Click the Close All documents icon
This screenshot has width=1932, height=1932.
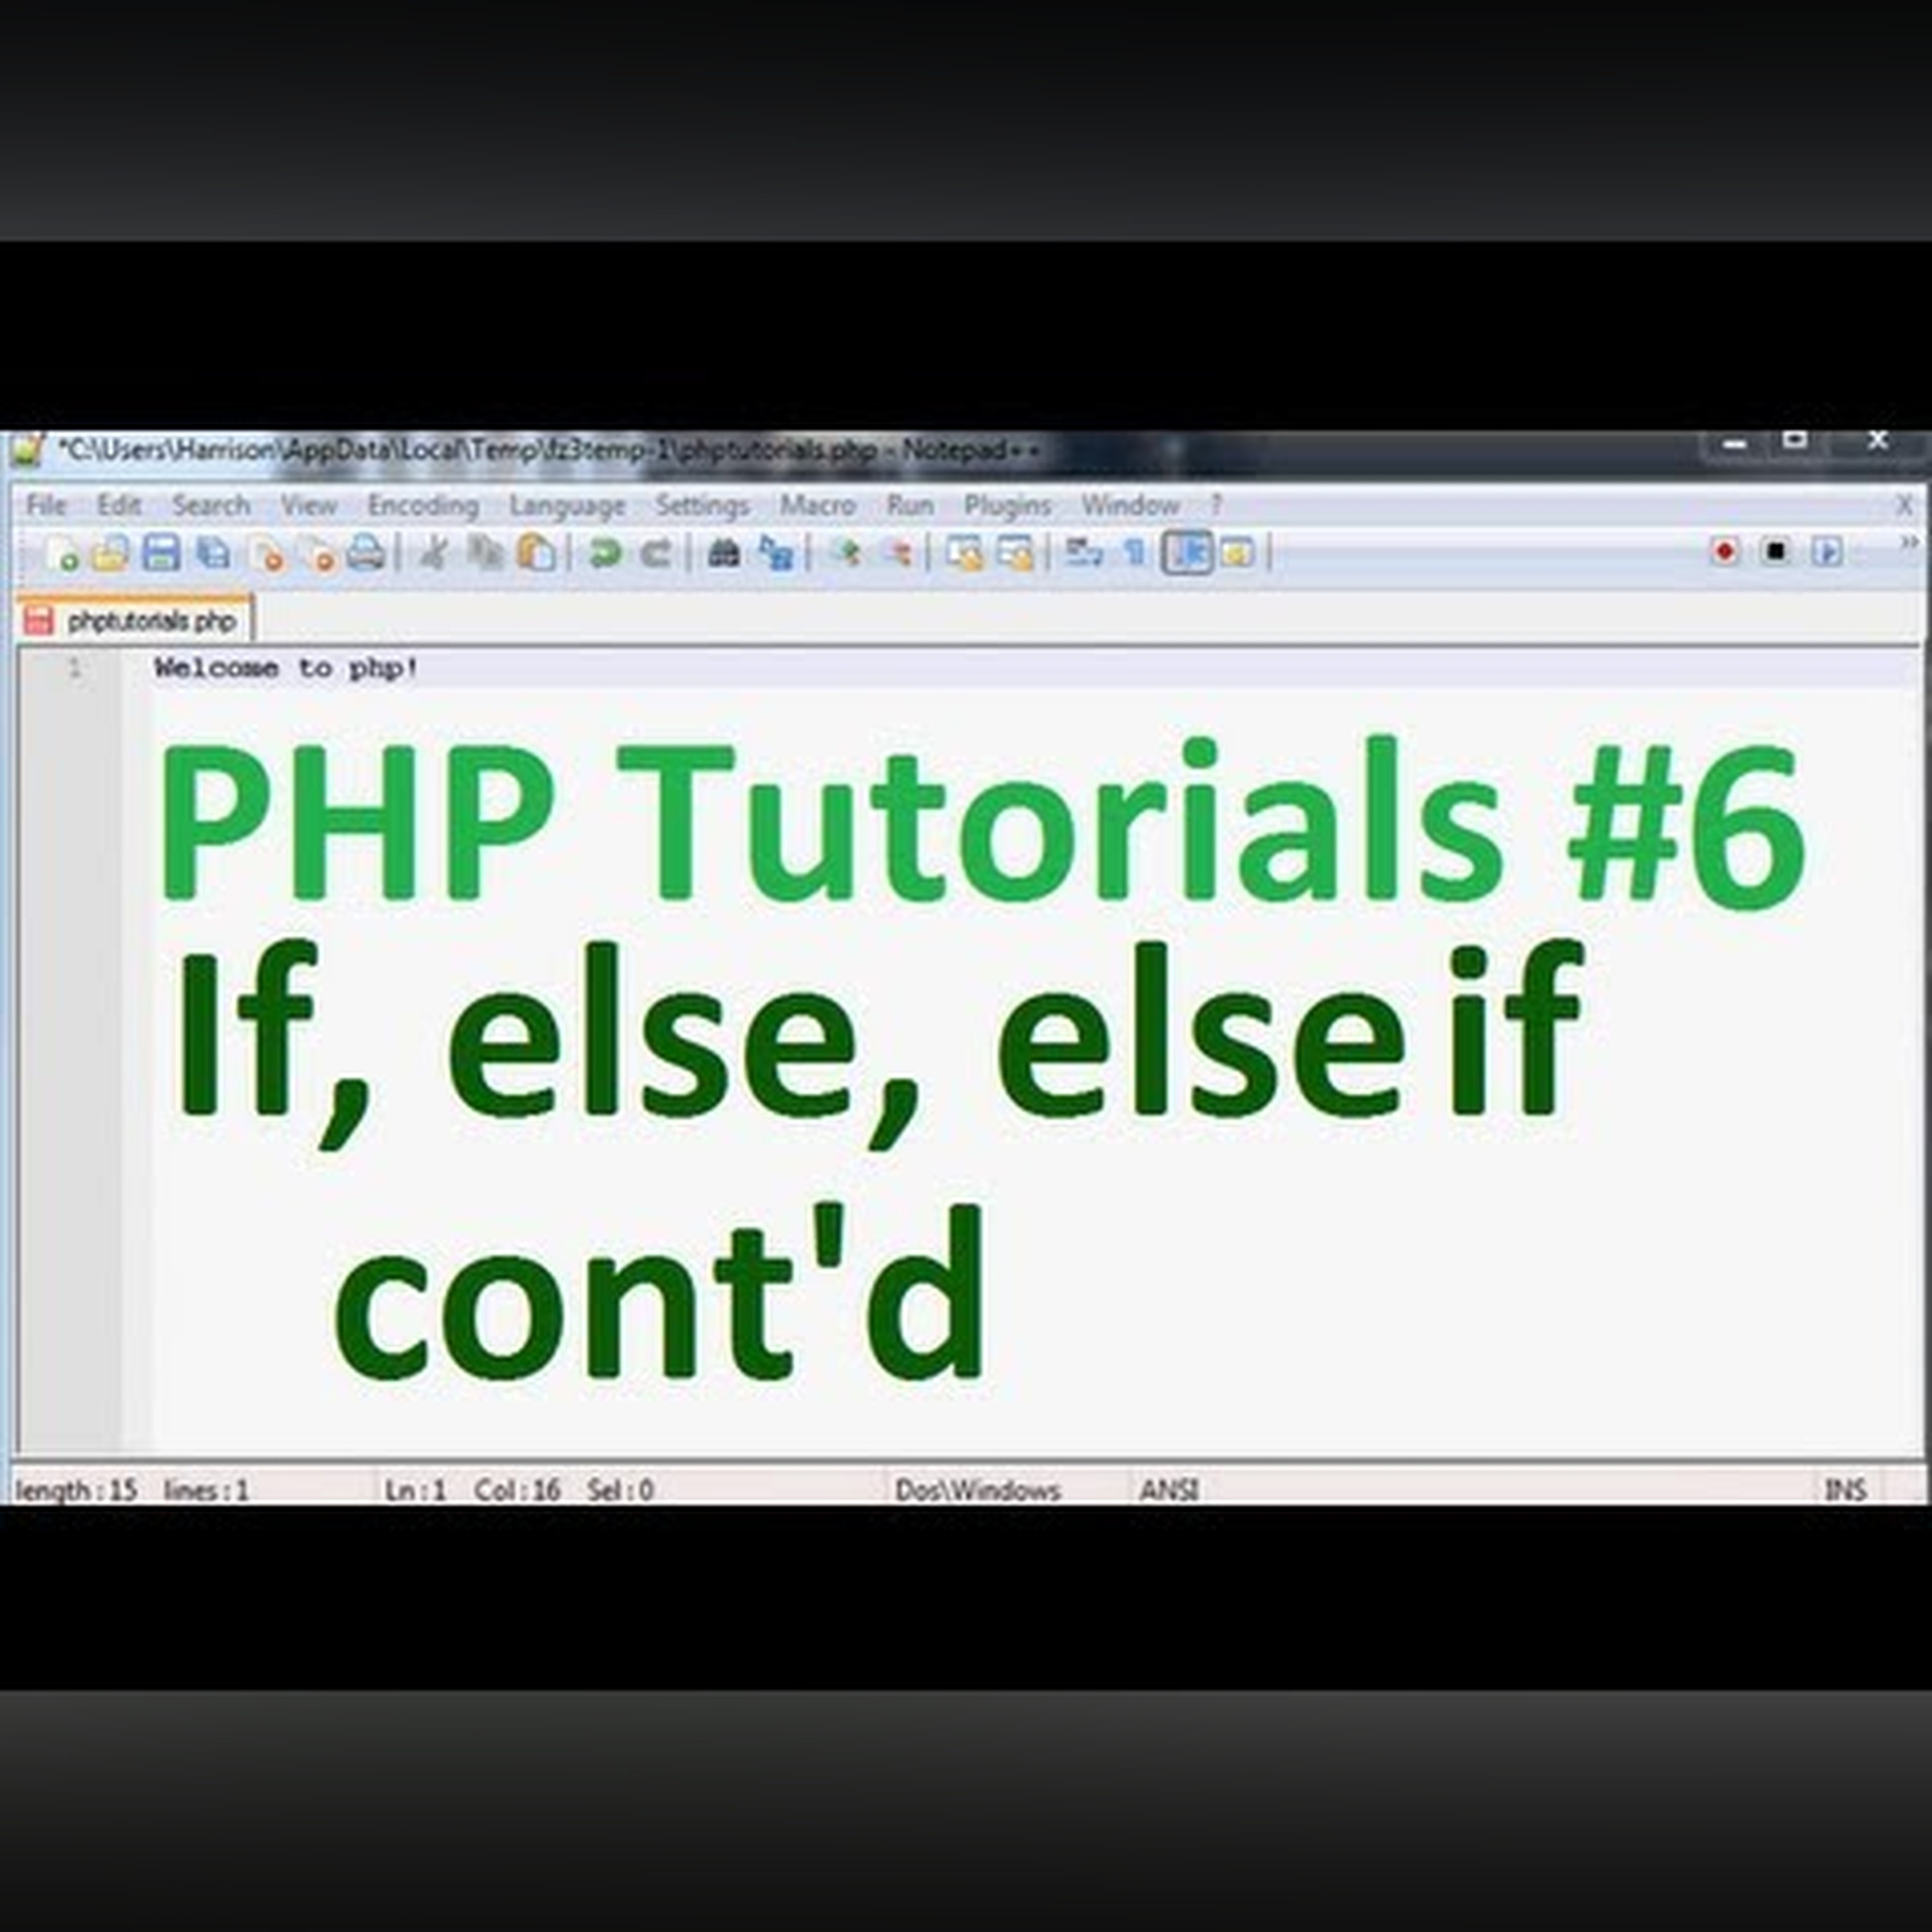[318, 553]
